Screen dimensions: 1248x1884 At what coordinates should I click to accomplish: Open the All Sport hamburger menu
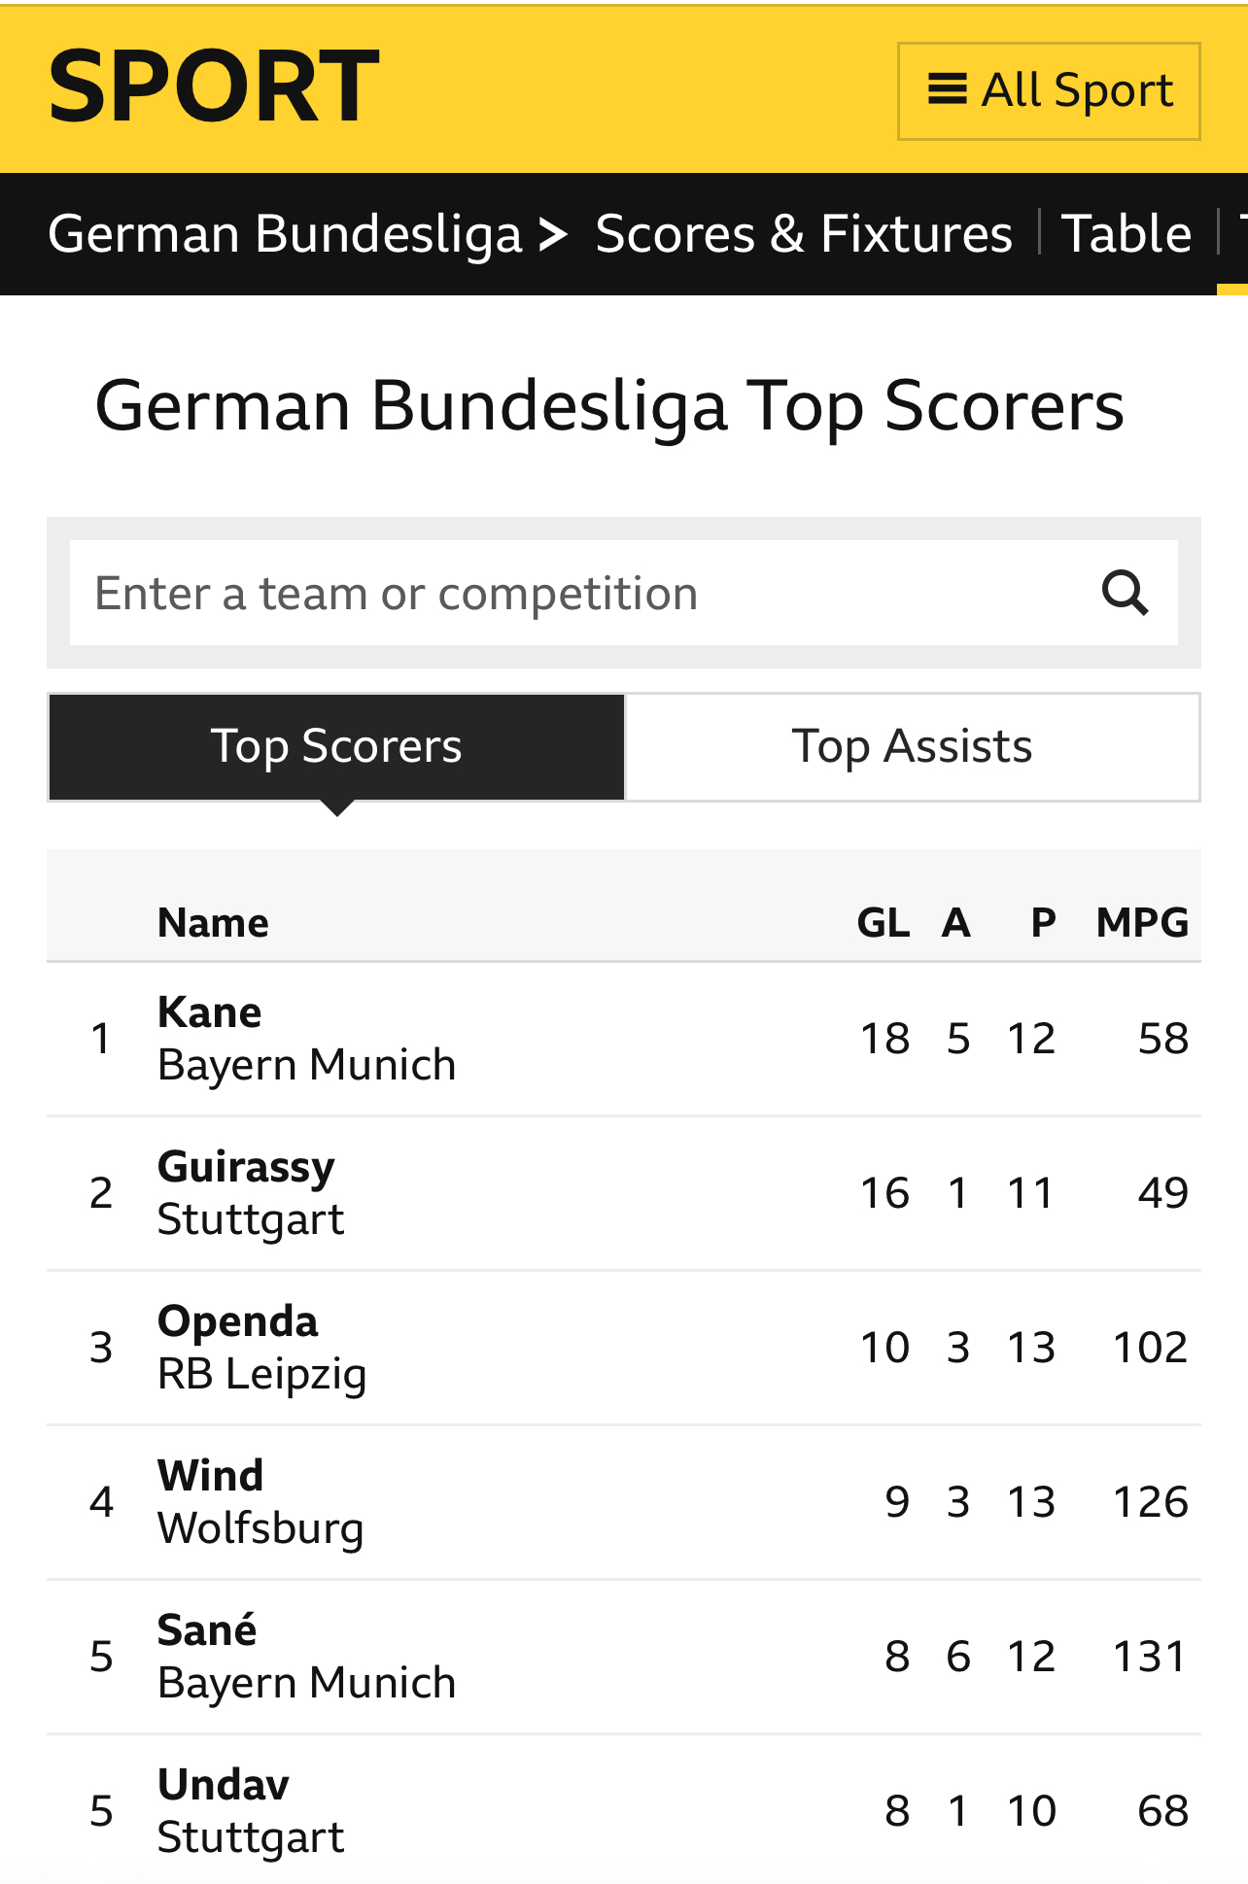1049,91
